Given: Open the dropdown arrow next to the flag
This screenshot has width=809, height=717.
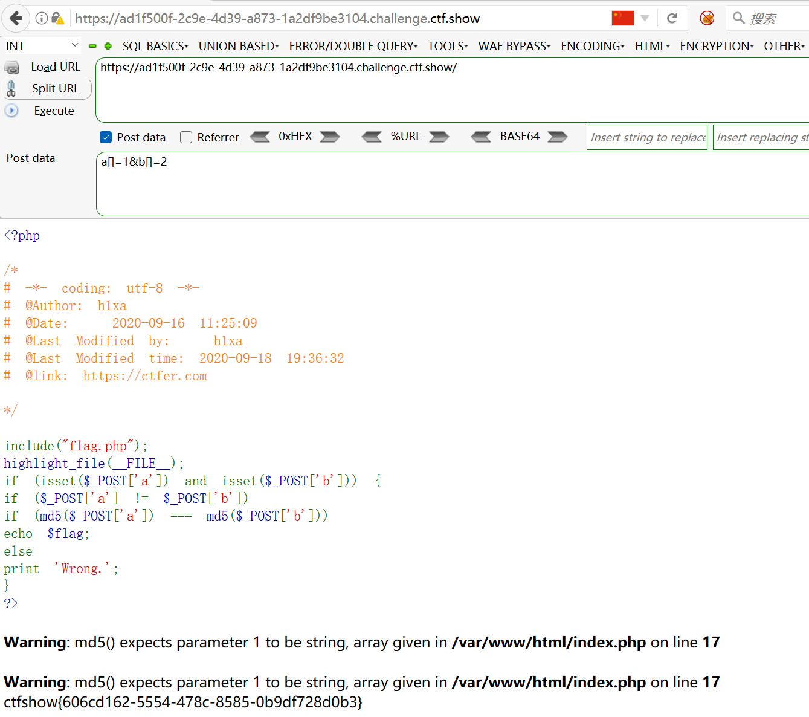Looking at the screenshot, I should [645, 18].
